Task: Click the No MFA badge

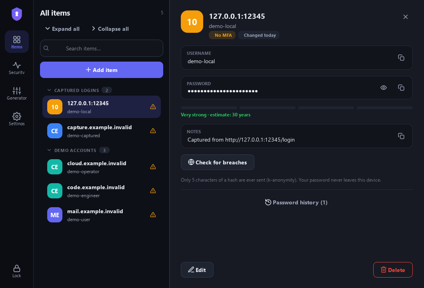Action: click(x=222, y=35)
